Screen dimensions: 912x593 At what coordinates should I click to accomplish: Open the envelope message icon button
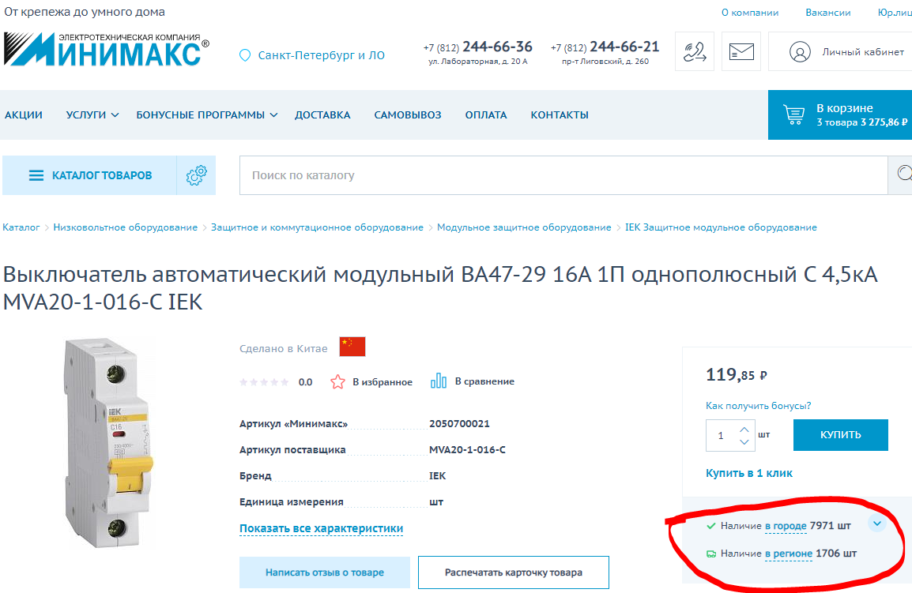pos(741,52)
